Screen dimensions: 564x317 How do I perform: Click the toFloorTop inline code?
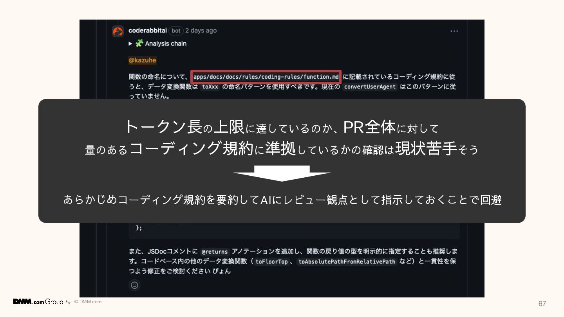271,261
